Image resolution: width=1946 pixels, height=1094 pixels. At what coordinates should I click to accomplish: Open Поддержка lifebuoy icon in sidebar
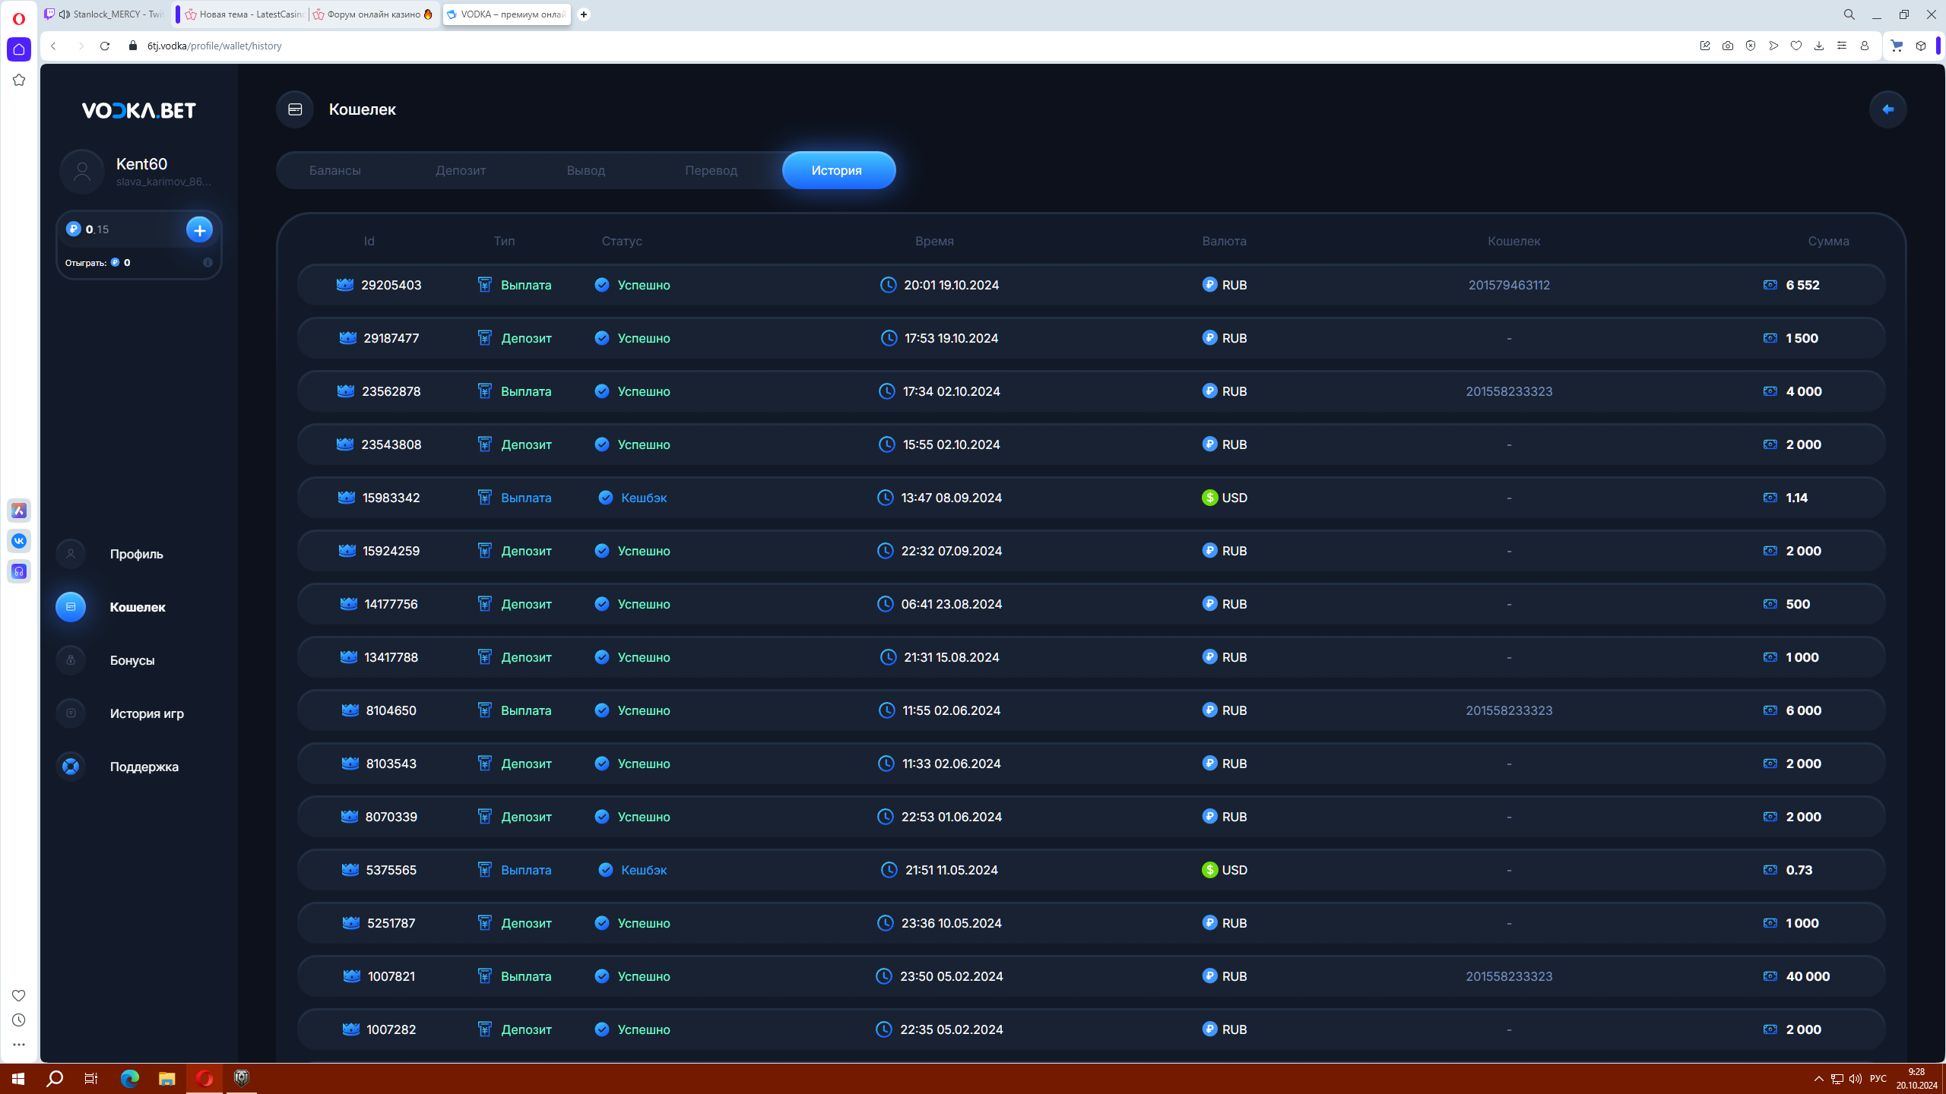[x=71, y=767]
